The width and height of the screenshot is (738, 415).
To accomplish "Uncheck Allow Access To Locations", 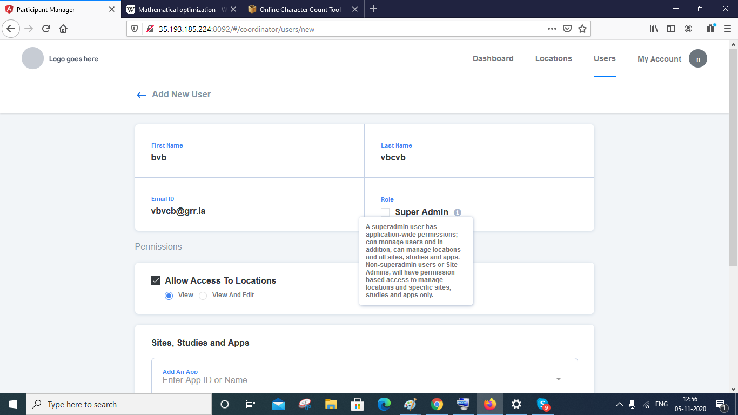I will click(156, 280).
